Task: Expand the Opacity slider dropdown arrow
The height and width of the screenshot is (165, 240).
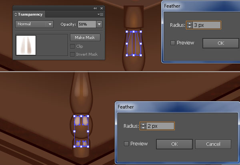Action: point(99,24)
